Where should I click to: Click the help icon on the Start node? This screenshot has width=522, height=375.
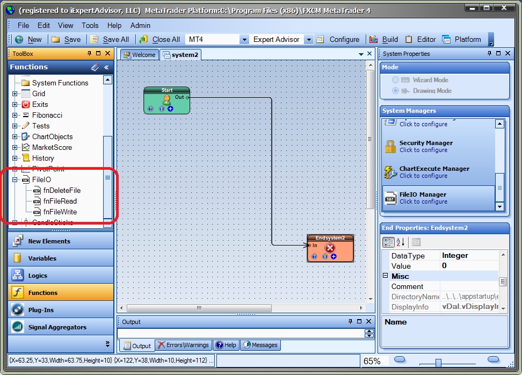tap(150, 109)
